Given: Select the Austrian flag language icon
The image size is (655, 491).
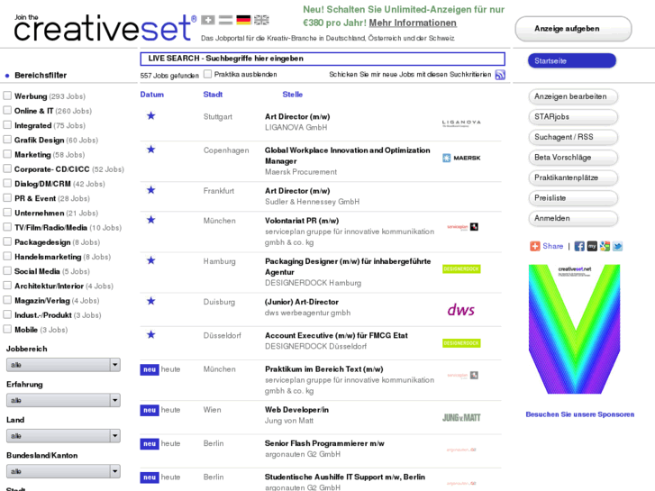Looking at the screenshot, I should [x=226, y=20].
